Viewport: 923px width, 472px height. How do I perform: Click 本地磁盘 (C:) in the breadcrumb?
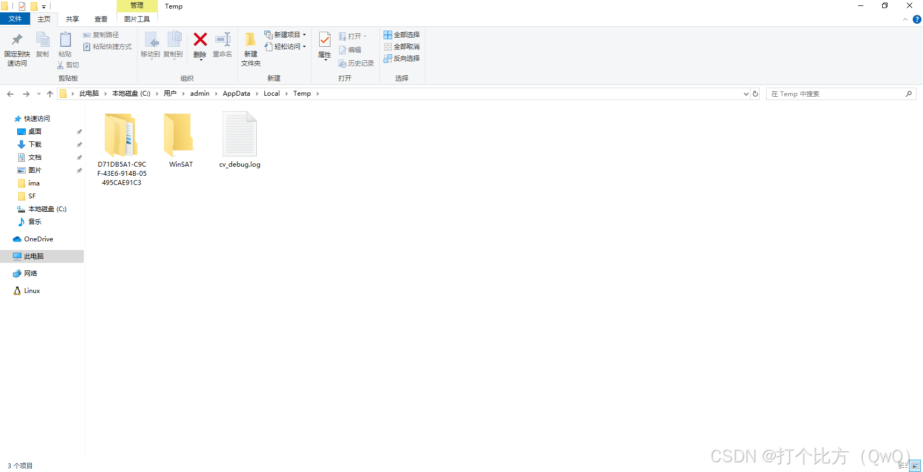click(131, 94)
